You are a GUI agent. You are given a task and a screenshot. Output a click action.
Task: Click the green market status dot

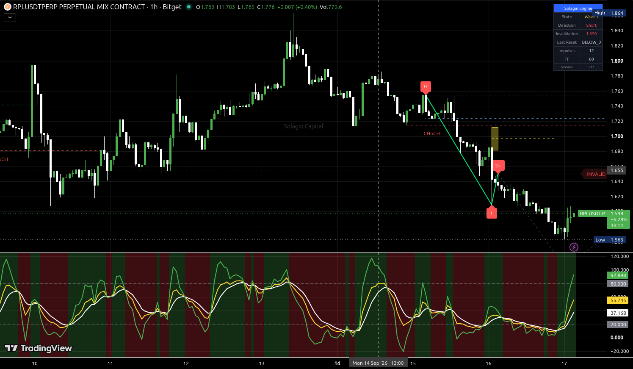click(x=189, y=7)
